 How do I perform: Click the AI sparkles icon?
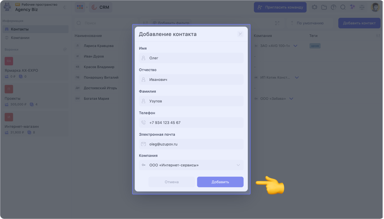353,7
